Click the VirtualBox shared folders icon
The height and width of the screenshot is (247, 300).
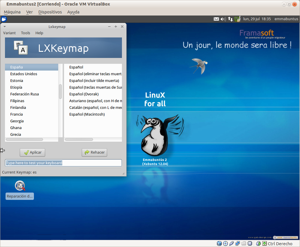[244, 243]
